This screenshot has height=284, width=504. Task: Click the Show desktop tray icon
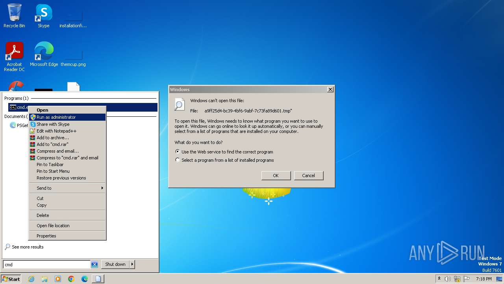(499, 279)
